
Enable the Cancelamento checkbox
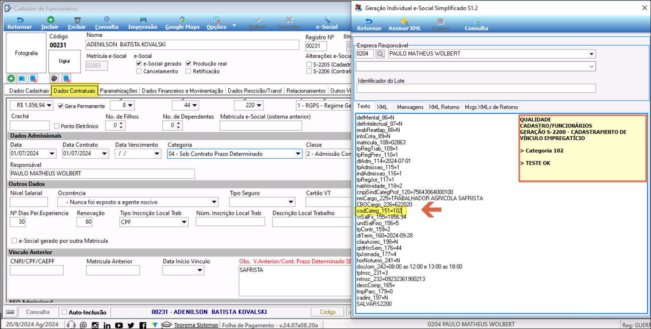(139, 71)
